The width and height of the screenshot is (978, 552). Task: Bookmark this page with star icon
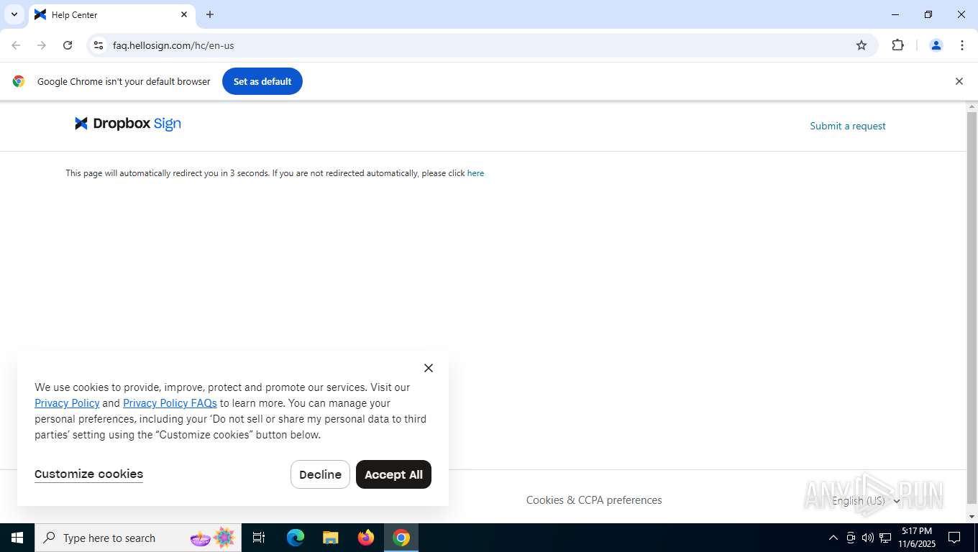tap(862, 45)
